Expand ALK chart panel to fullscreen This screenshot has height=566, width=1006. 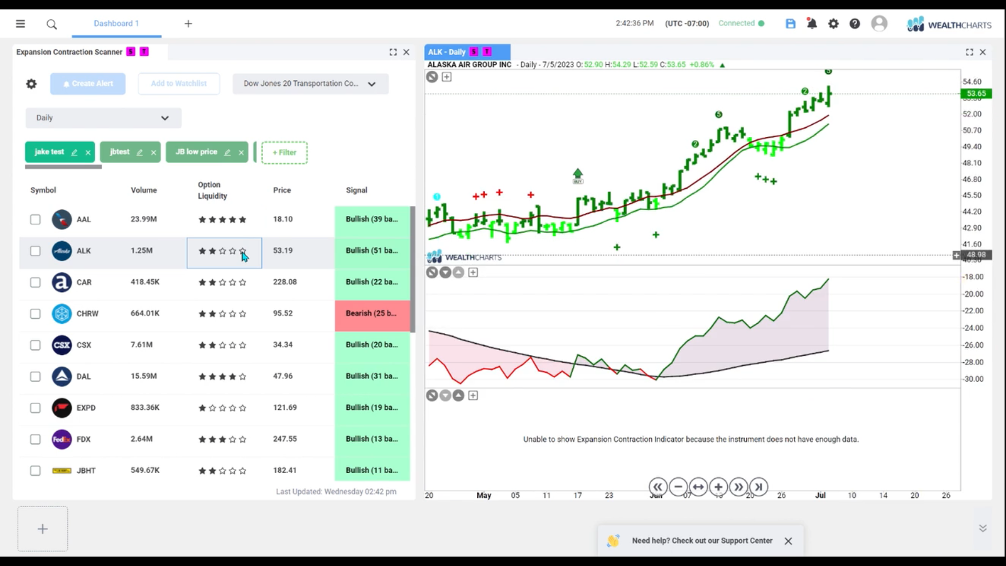969,52
